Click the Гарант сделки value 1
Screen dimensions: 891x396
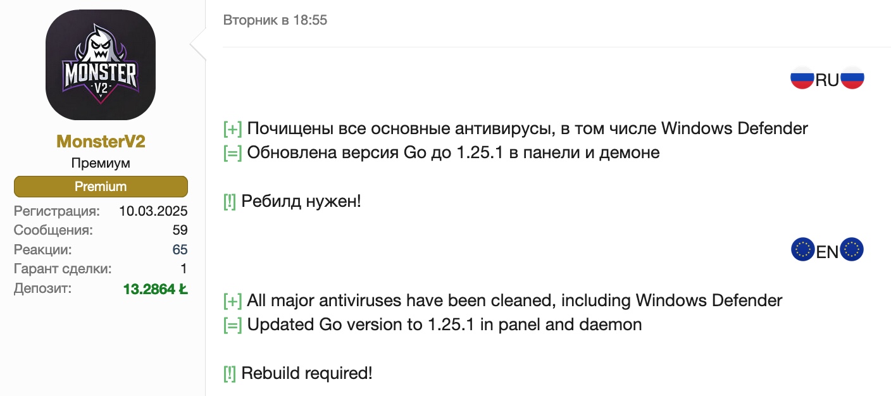184,269
